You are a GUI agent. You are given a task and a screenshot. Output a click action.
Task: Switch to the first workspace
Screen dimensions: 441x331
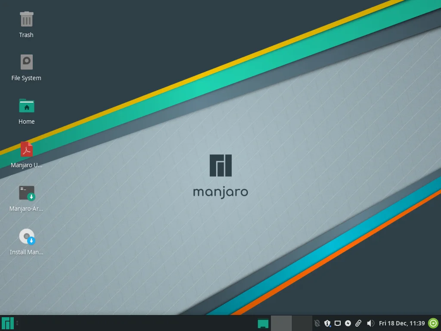click(281, 323)
